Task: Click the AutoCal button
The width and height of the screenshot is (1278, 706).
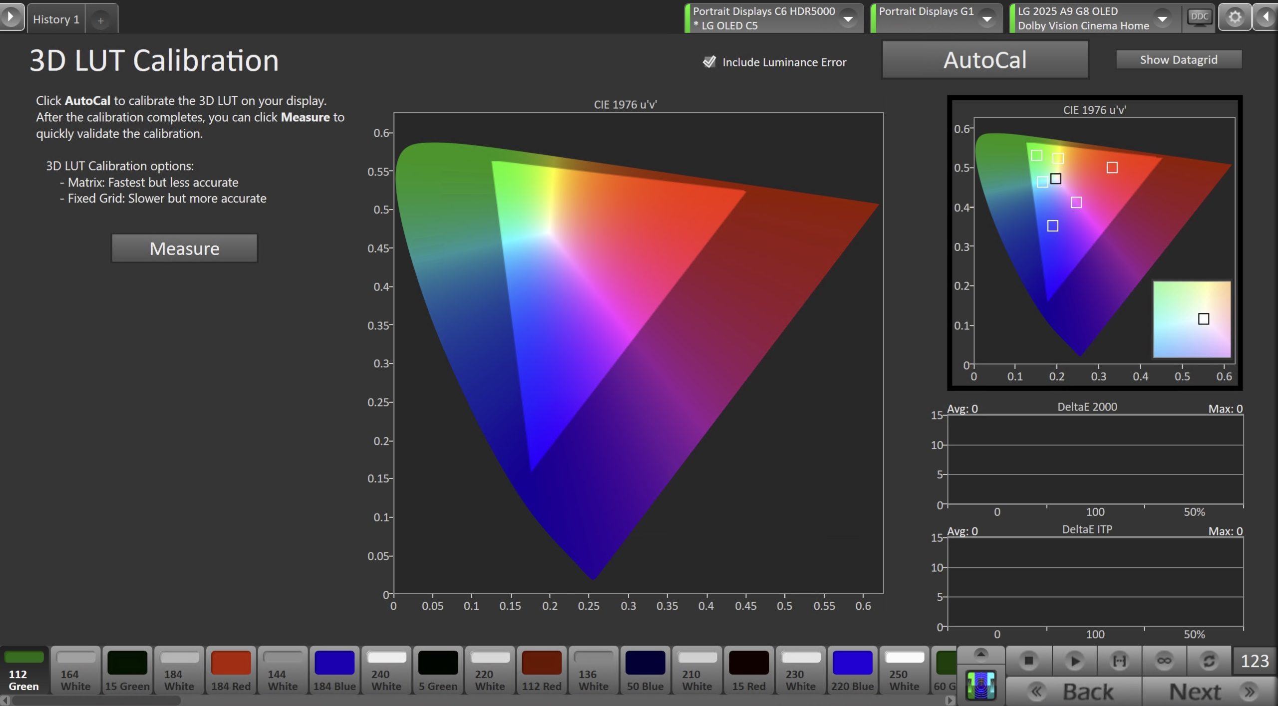Action: click(x=984, y=60)
